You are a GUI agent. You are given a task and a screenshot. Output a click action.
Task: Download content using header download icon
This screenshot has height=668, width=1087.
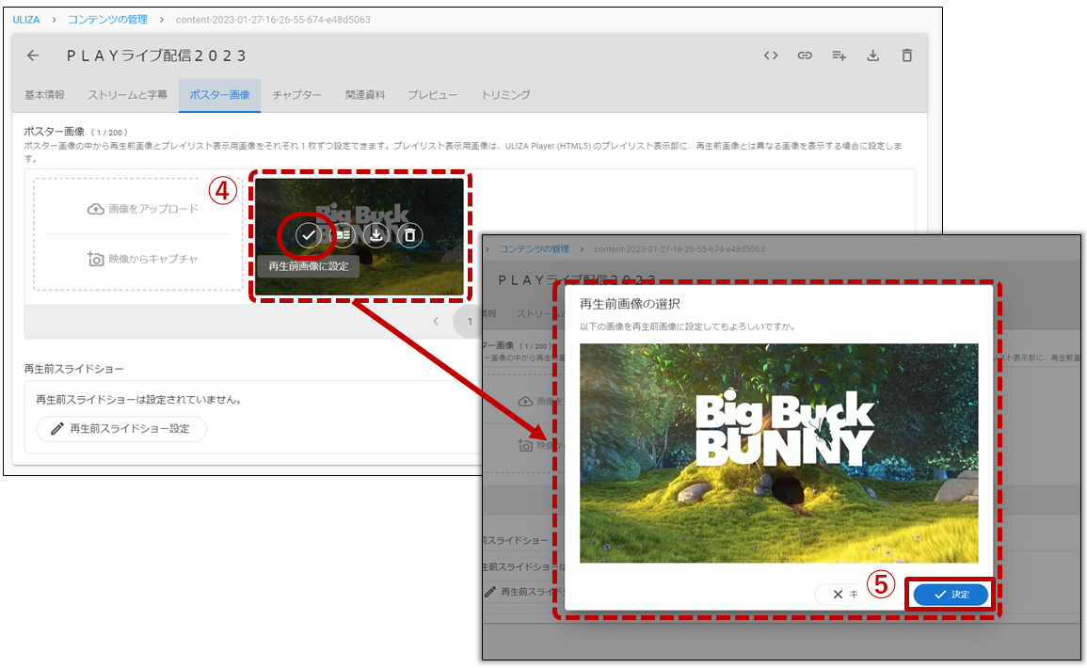tap(872, 56)
